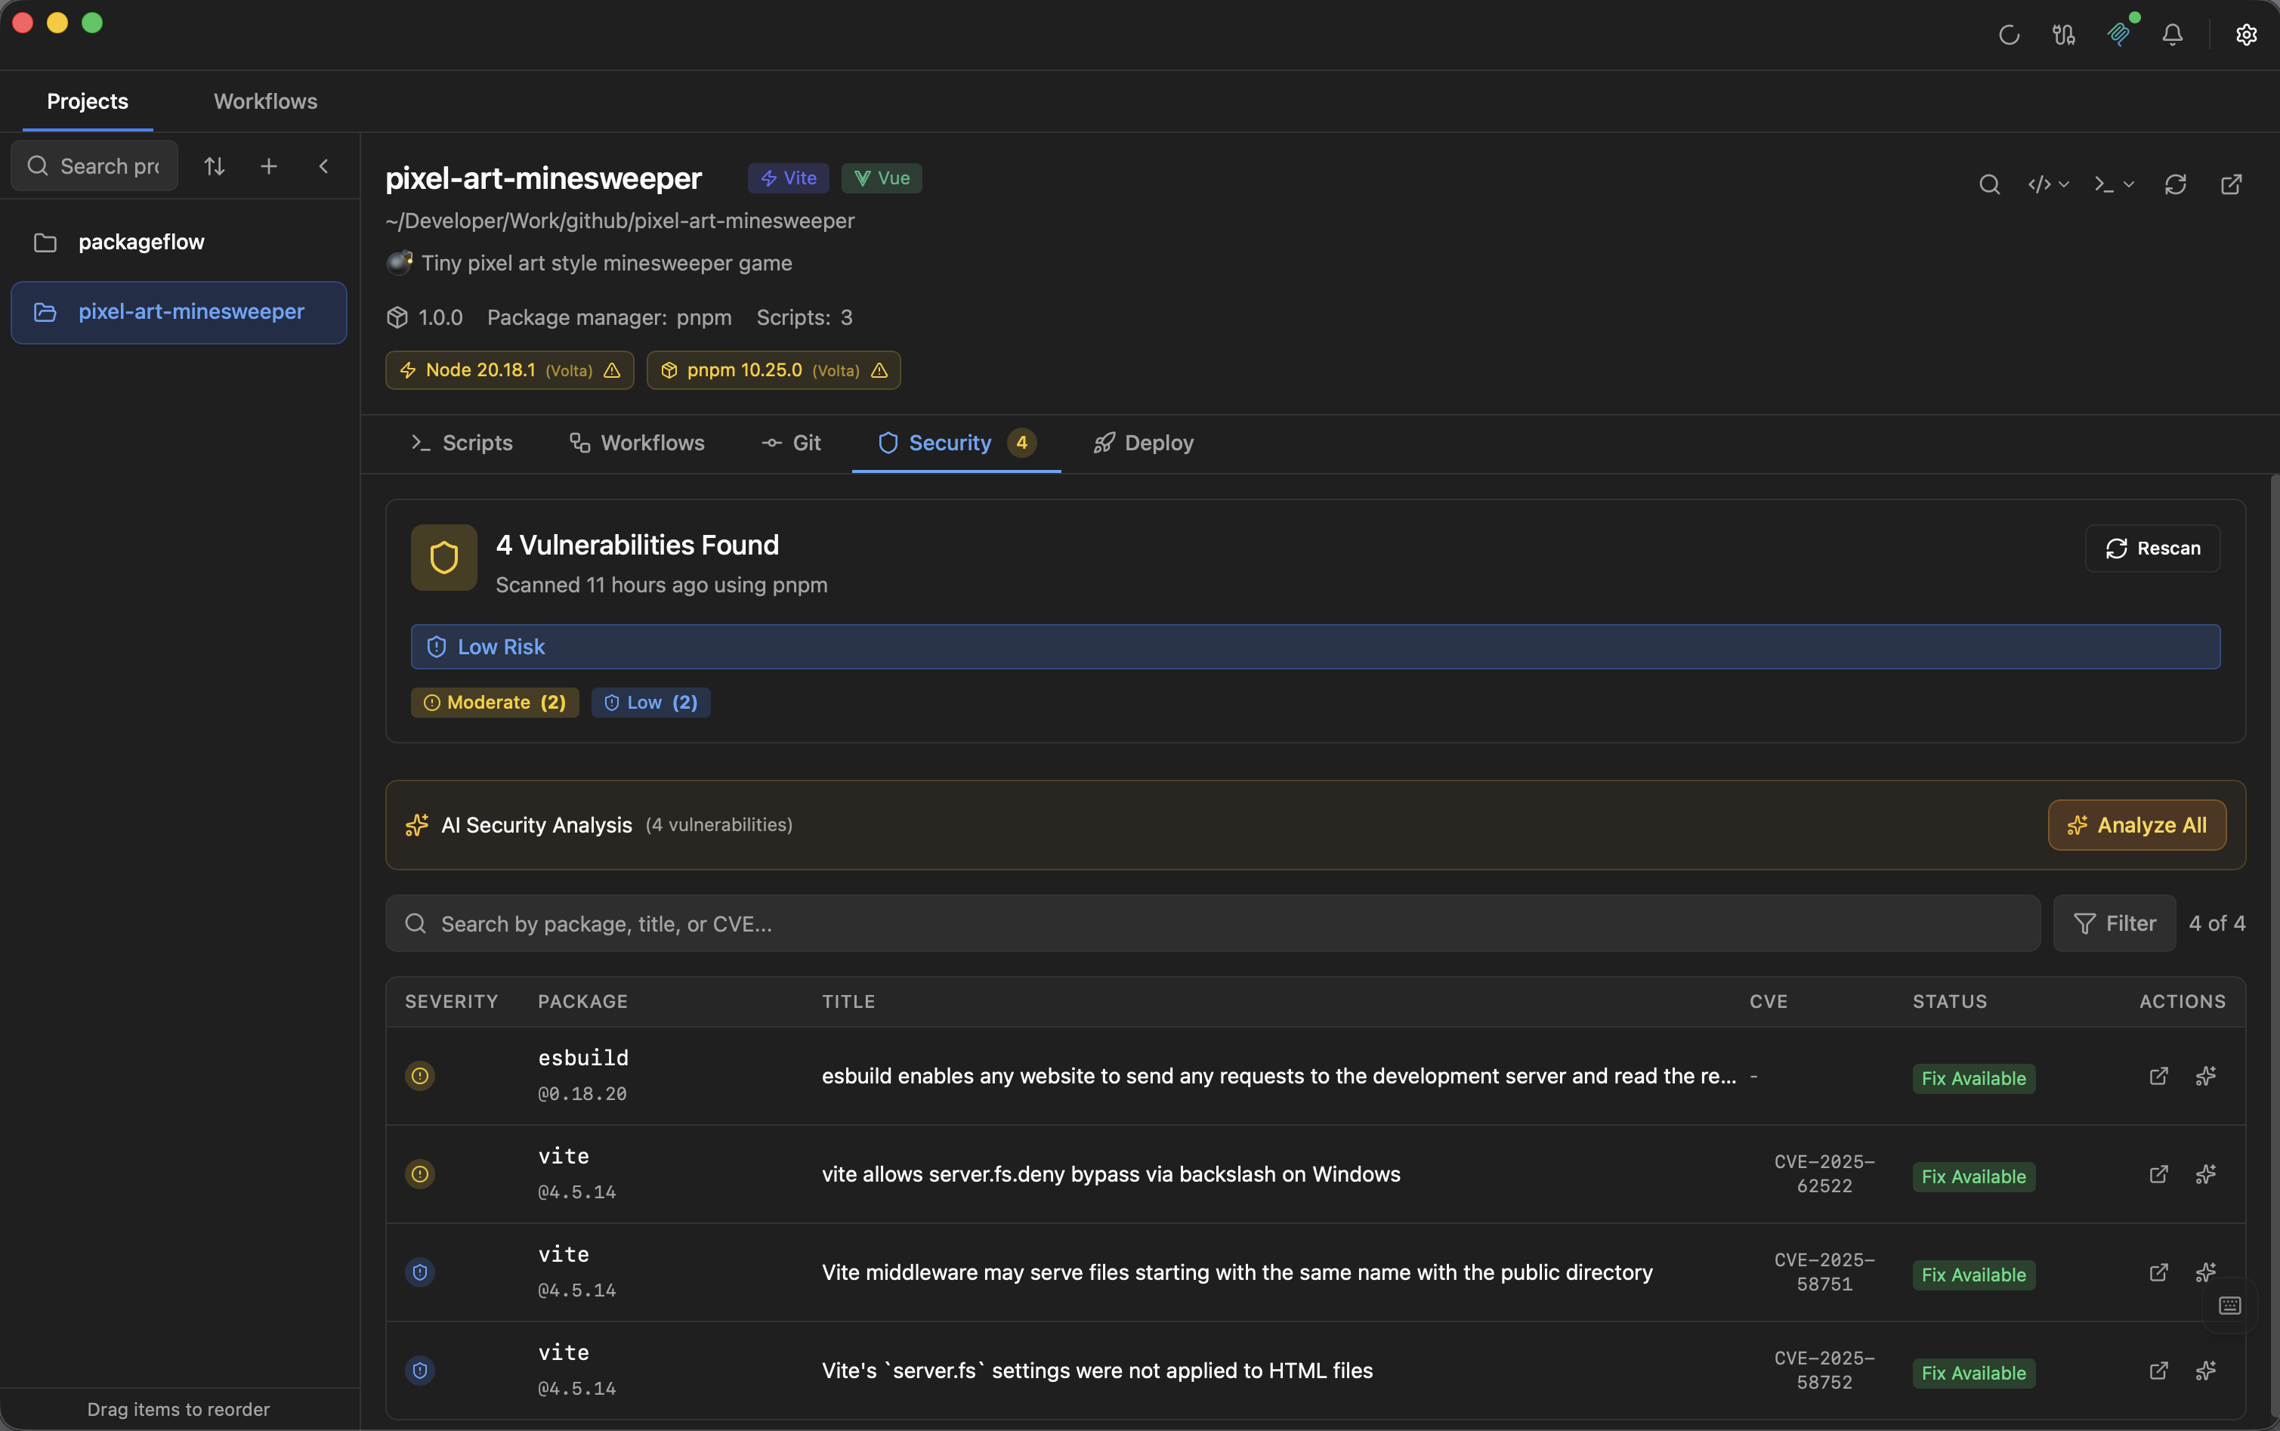Image resolution: width=2280 pixels, height=1431 pixels.
Task: Toggle the Moderate (2) severity chip
Action: pyautogui.click(x=495, y=702)
